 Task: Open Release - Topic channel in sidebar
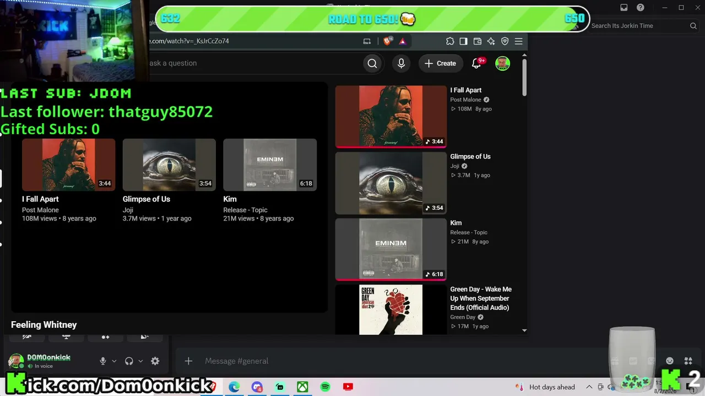pos(469,233)
